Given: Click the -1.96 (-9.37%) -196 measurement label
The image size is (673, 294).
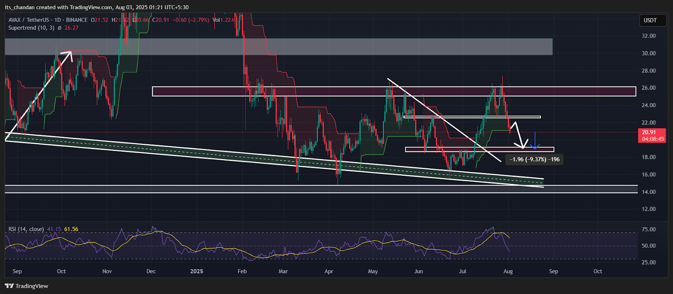Looking at the screenshot, I should [534, 159].
